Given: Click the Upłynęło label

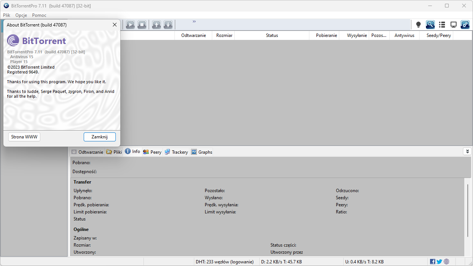Looking at the screenshot, I should [x=83, y=191].
